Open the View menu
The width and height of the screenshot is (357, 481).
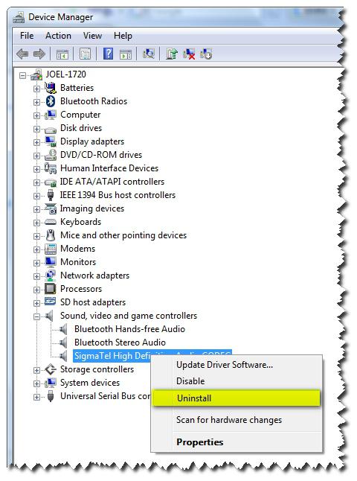pyautogui.click(x=92, y=36)
